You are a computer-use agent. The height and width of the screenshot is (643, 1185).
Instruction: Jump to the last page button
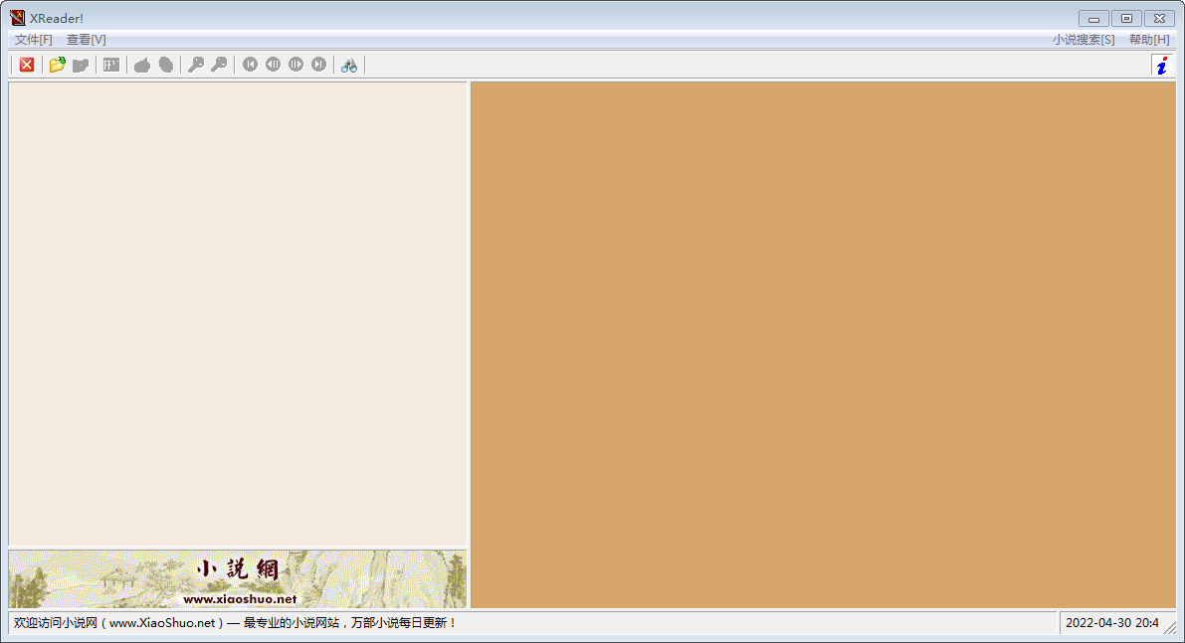(318, 65)
